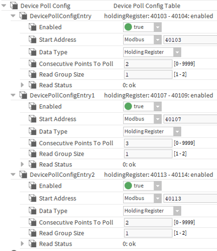Click the Data Type icon under DevicePollConfigEntry1
This screenshot has height=251, width=217.
pyautogui.click(x=33, y=131)
